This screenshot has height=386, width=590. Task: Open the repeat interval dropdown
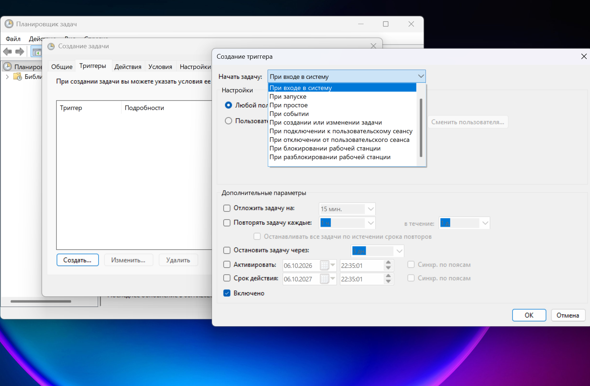pyautogui.click(x=371, y=223)
